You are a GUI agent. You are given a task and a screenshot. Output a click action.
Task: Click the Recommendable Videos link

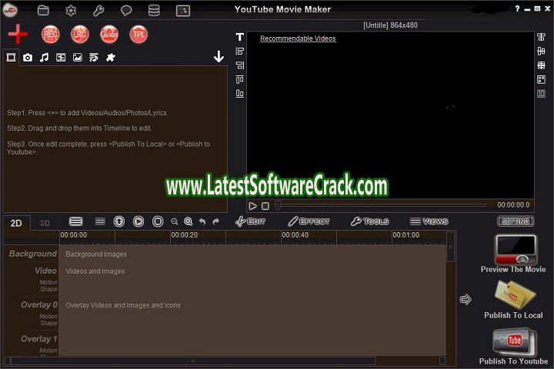[298, 38]
